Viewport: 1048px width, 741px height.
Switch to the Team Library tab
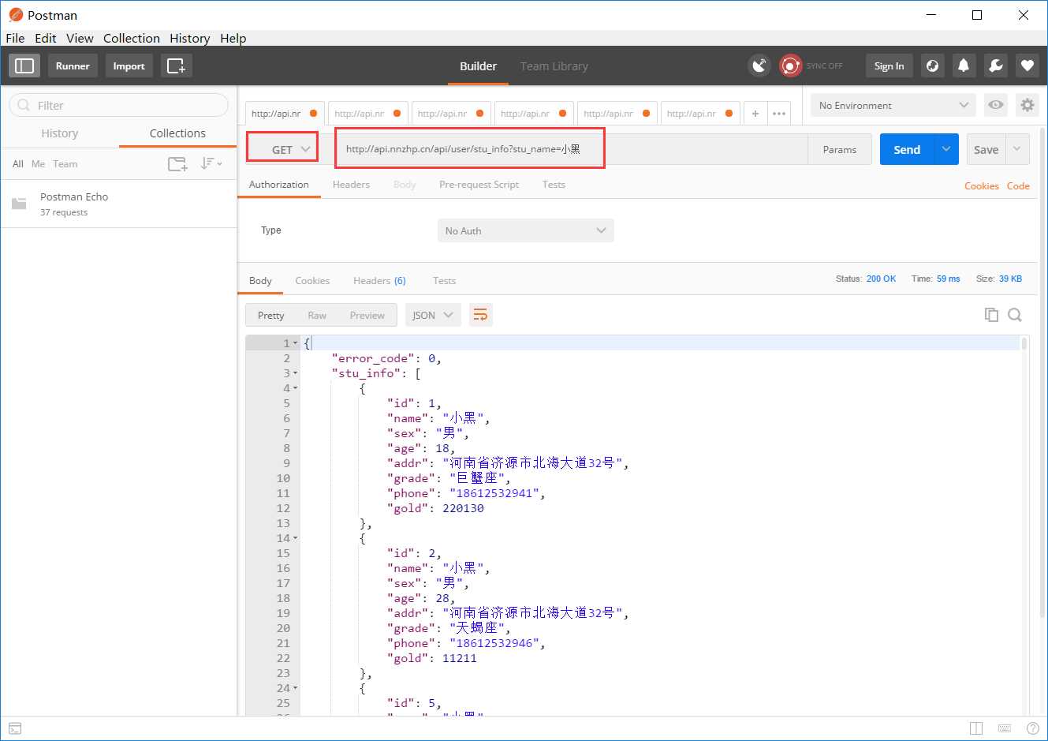(x=554, y=66)
